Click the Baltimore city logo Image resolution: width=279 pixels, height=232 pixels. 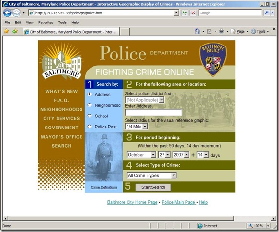tap(61, 61)
